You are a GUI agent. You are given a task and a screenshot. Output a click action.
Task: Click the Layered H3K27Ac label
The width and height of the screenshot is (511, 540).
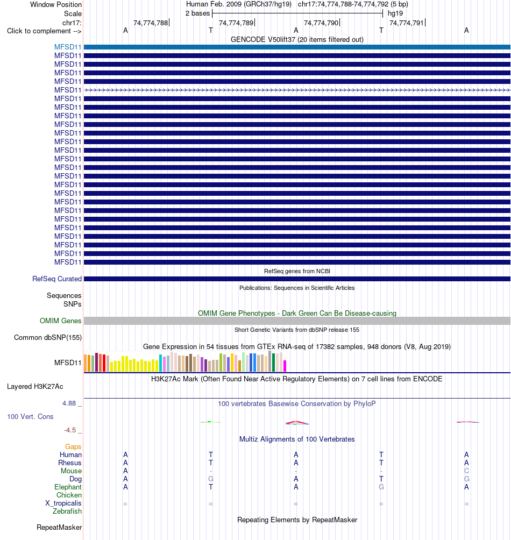point(35,386)
